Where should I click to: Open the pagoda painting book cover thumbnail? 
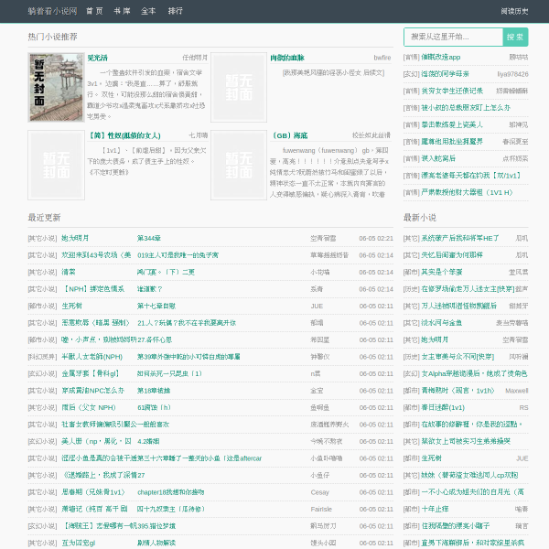pyautogui.click(x=56, y=87)
